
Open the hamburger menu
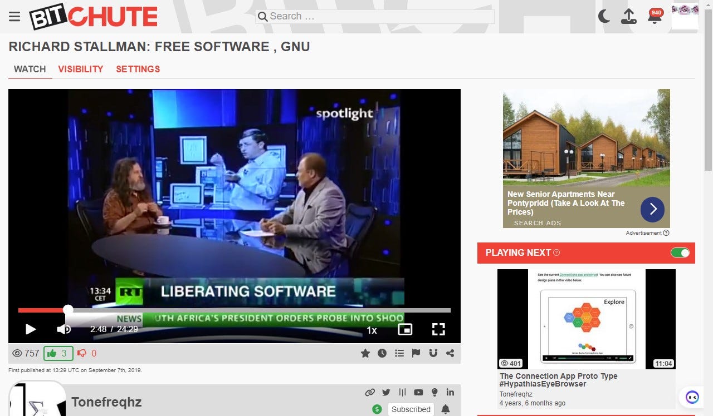pyautogui.click(x=14, y=17)
